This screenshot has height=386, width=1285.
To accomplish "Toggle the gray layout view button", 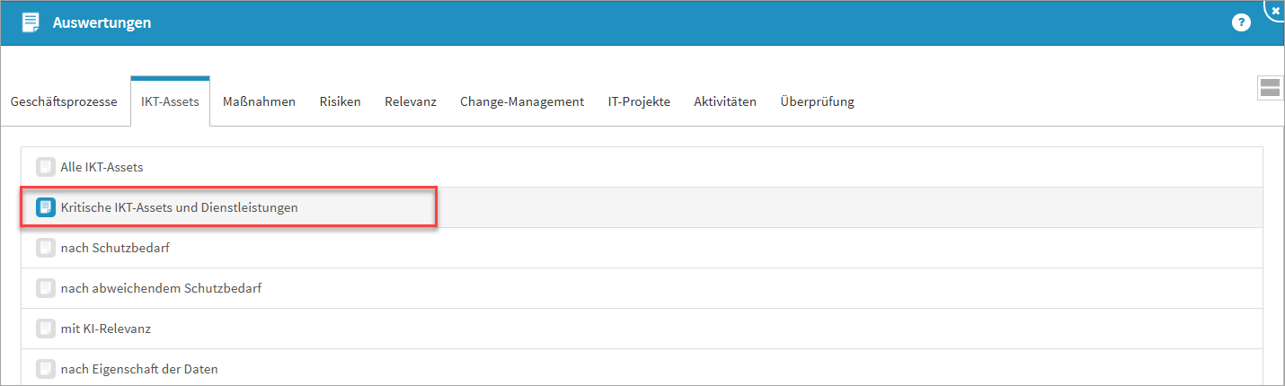I will [1270, 87].
